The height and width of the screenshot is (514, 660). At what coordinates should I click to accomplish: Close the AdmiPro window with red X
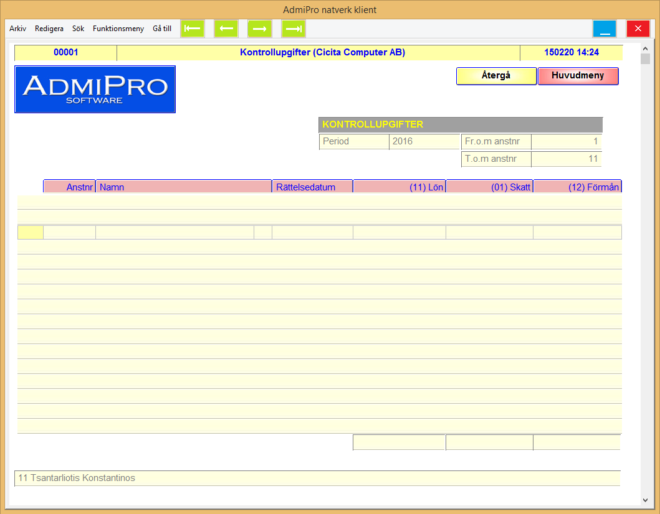point(638,29)
